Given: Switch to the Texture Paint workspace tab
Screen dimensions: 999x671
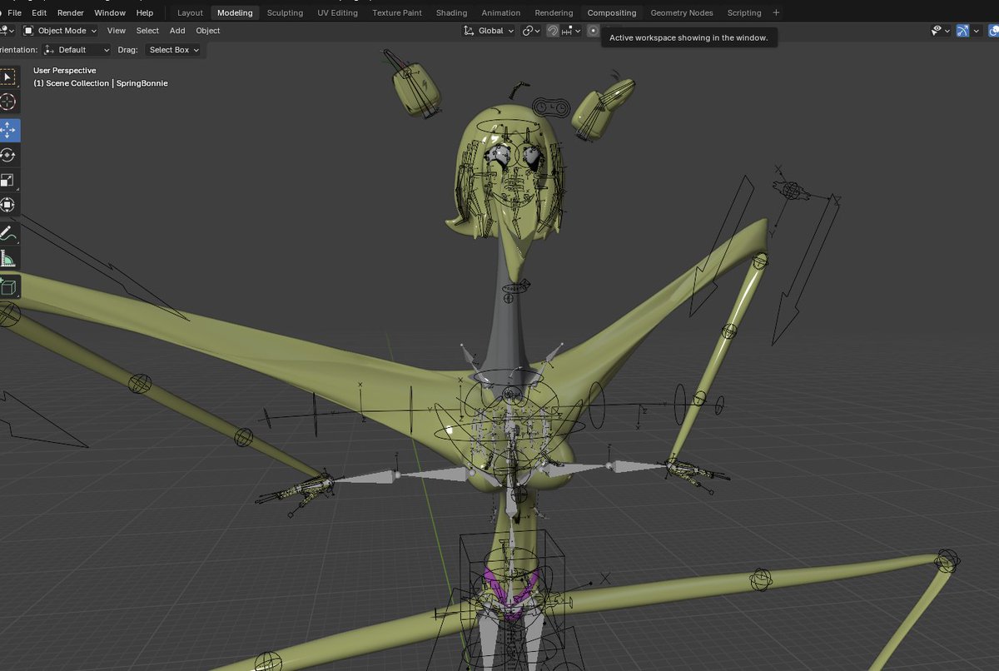Looking at the screenshot, I should 397,12.
